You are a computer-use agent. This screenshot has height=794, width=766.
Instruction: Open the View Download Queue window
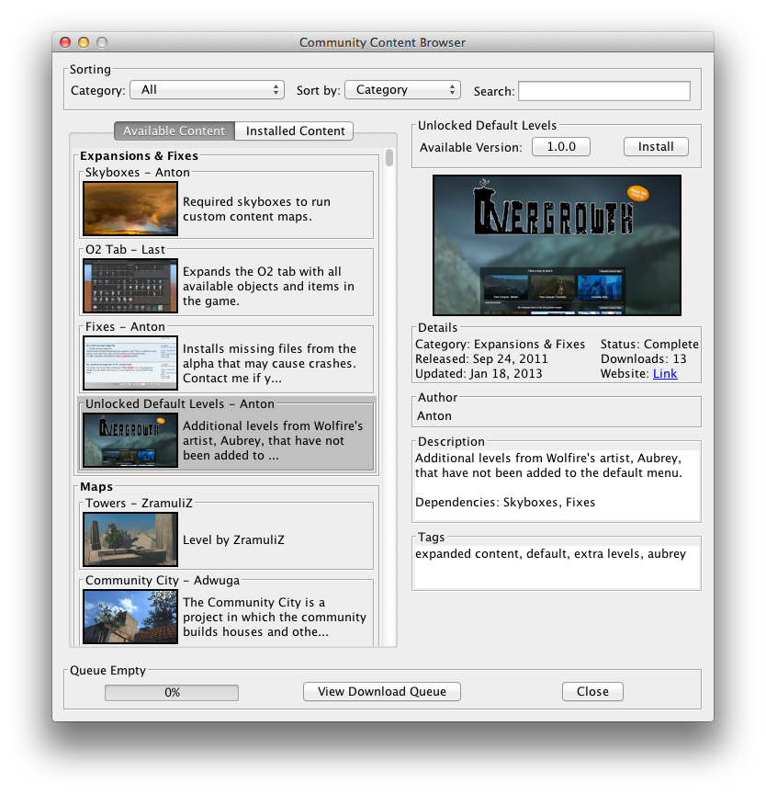pyautogui.click(x=382, y=692)
